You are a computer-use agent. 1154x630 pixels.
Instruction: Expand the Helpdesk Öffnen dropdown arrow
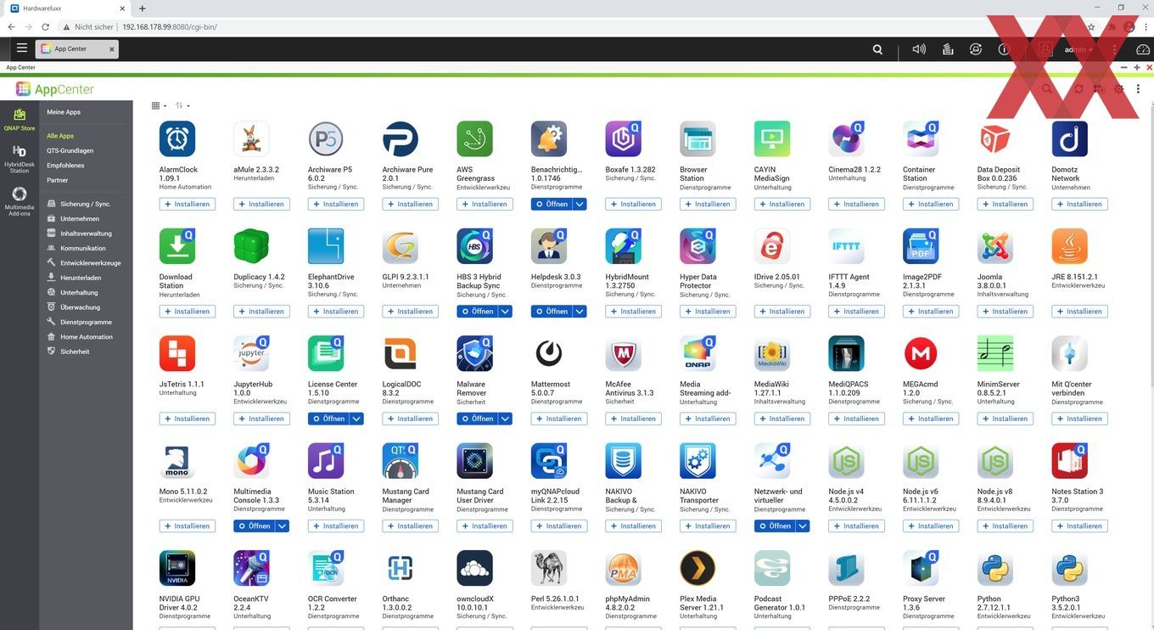580,312
